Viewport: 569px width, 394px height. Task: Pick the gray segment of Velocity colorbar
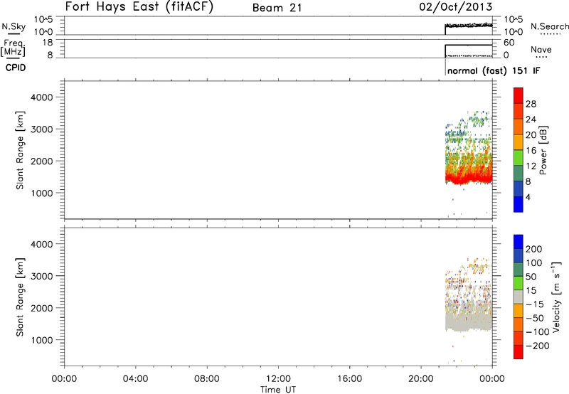coord(519,297)
